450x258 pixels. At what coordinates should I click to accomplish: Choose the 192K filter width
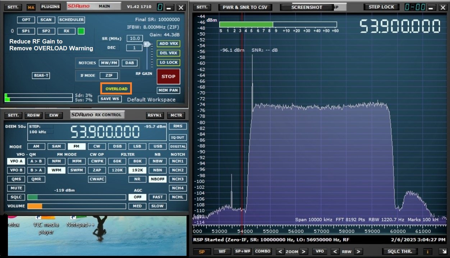click(137, 170)
